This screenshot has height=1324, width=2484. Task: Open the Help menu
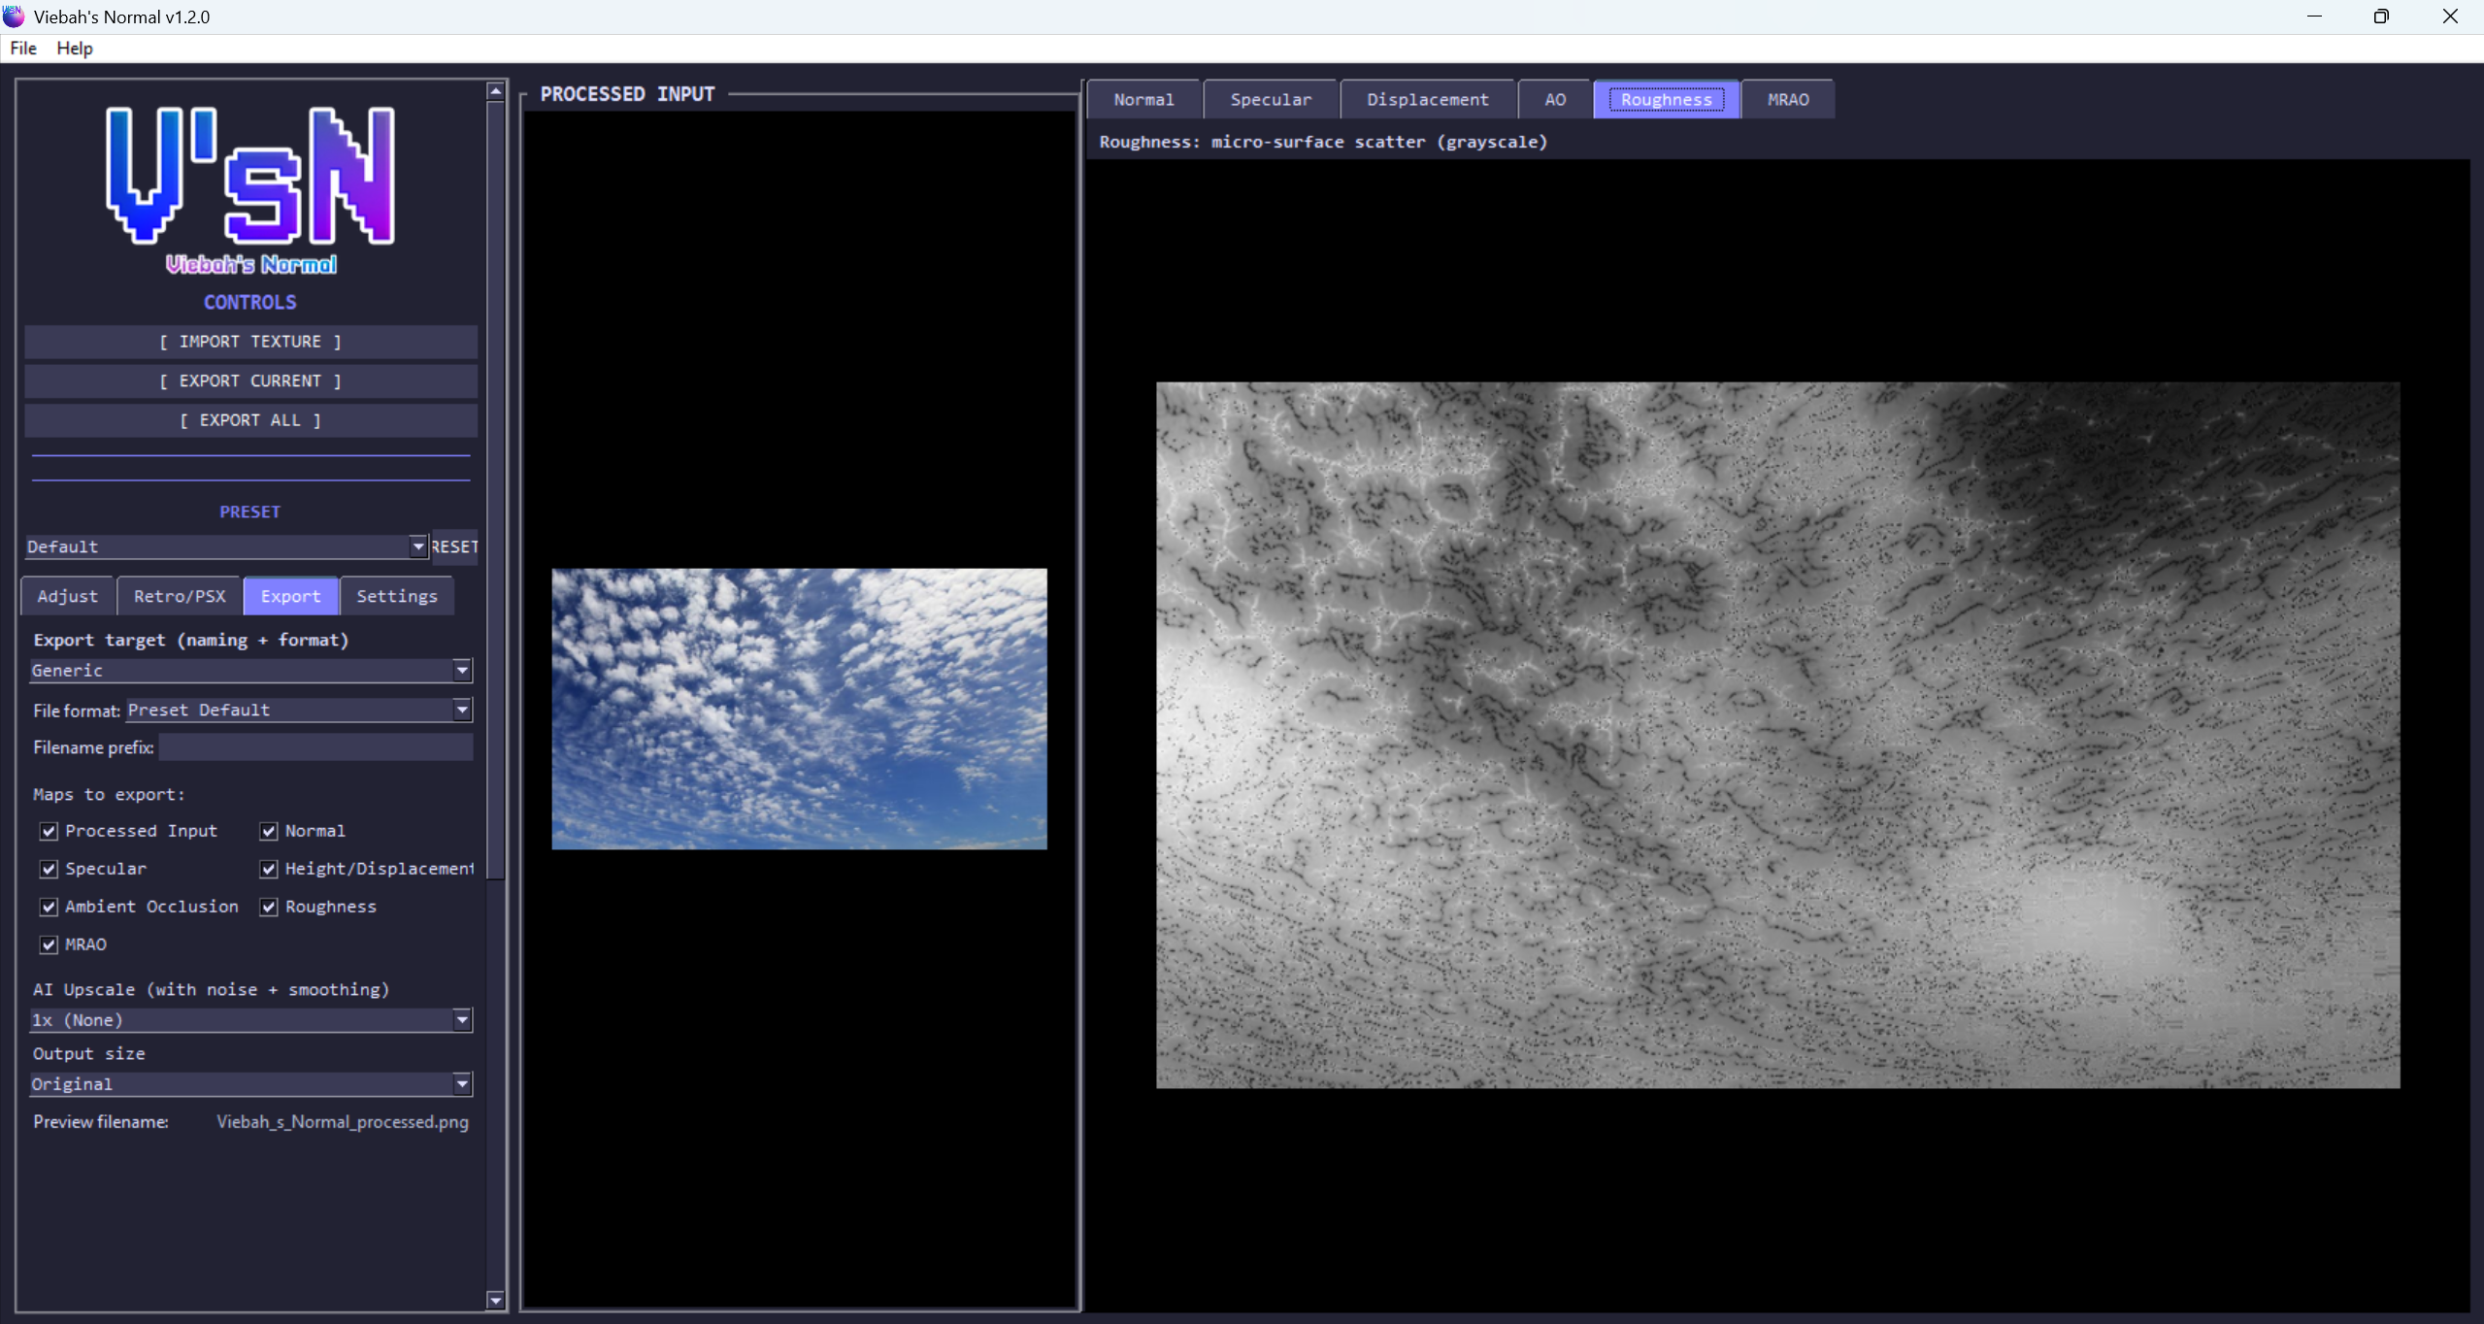(x=74, y=48)
